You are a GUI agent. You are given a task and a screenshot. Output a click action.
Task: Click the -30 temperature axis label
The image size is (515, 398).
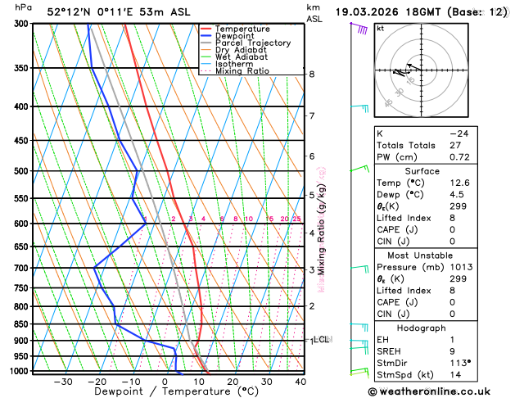coord(63,382)
